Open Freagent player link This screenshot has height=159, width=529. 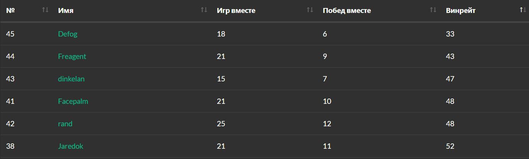[x=72, y=57]
